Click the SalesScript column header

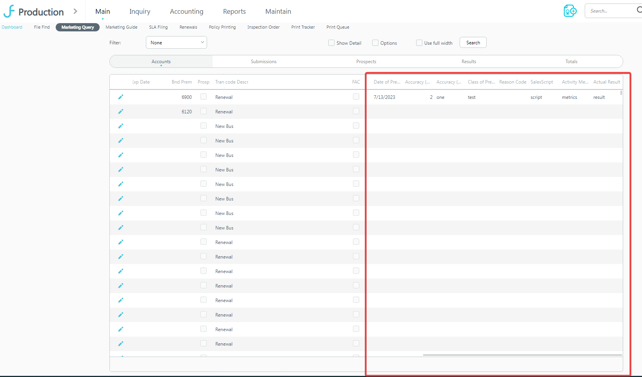click(x=542, y=82)
